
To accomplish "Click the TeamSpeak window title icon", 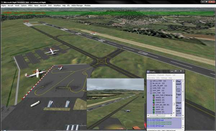I will (148, 72).
